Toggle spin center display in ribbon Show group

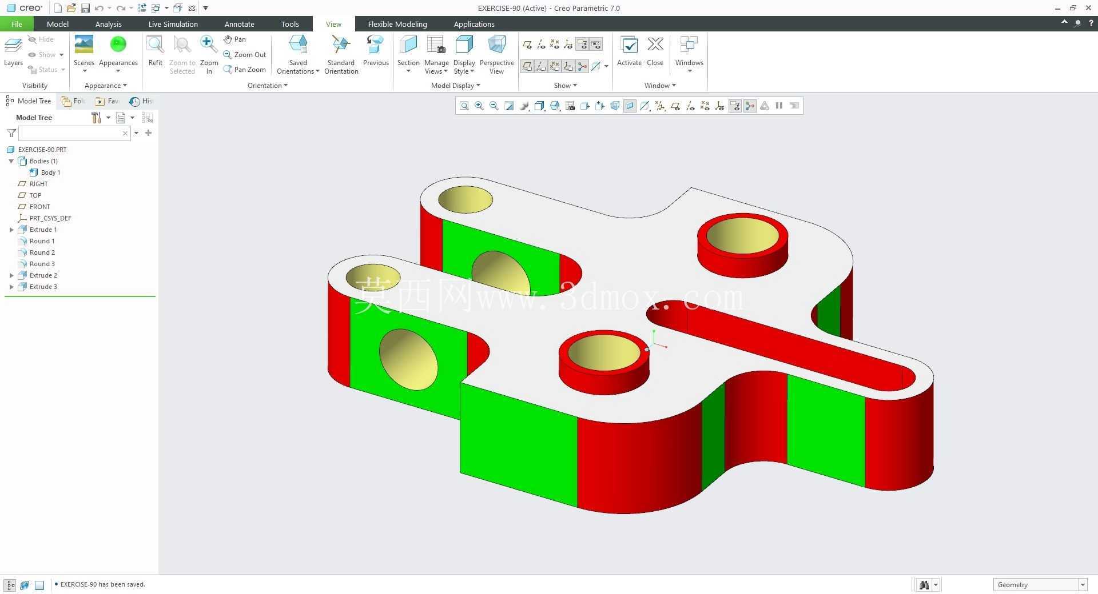pyautogui.click(x=582, y=66)
